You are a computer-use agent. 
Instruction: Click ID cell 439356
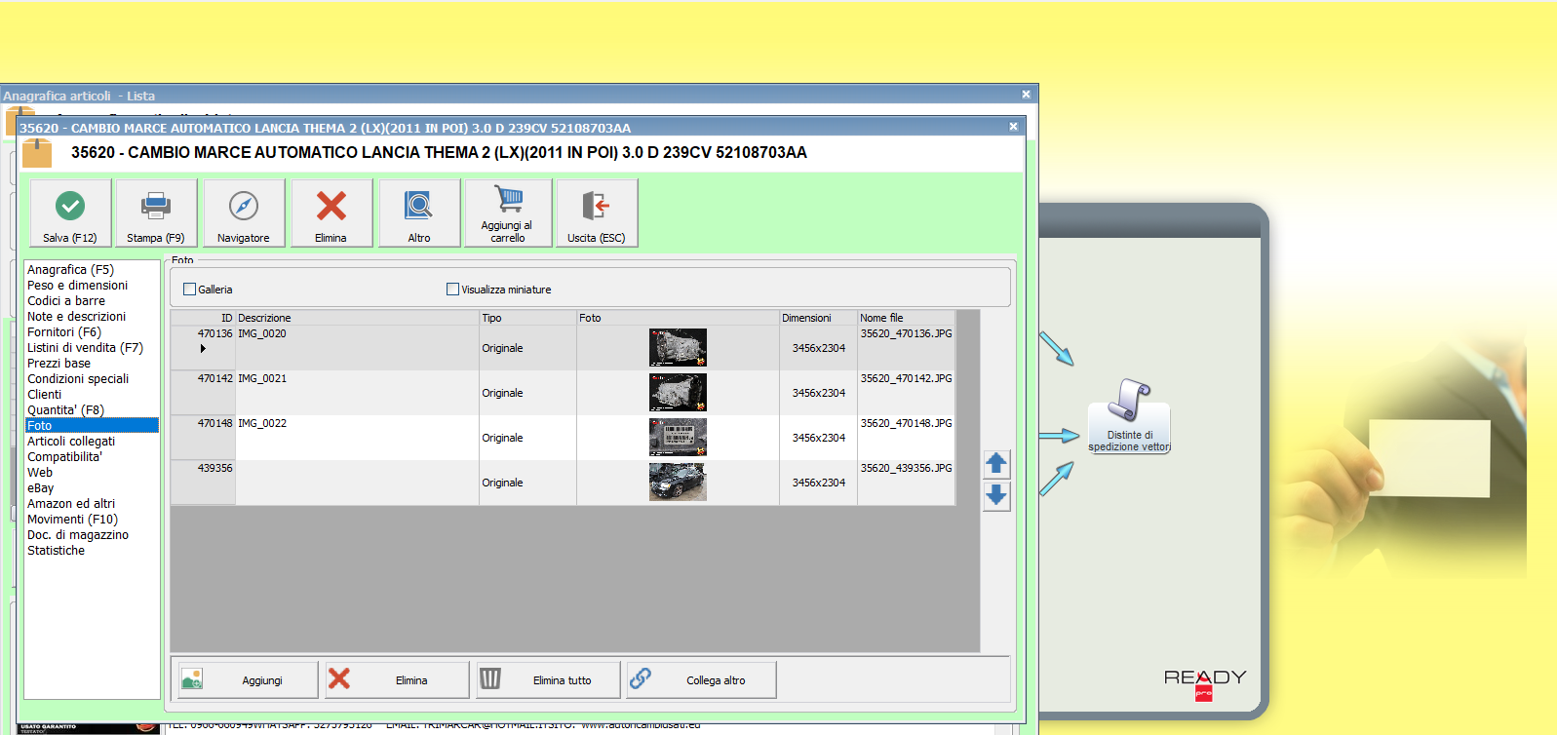click(x=204, y=483)
